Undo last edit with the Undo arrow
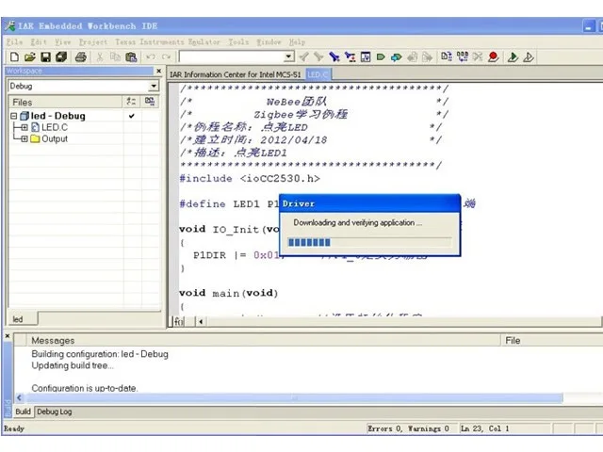Image resolution: width=603 pixels, height=452 pixels. tap(151, 57)
